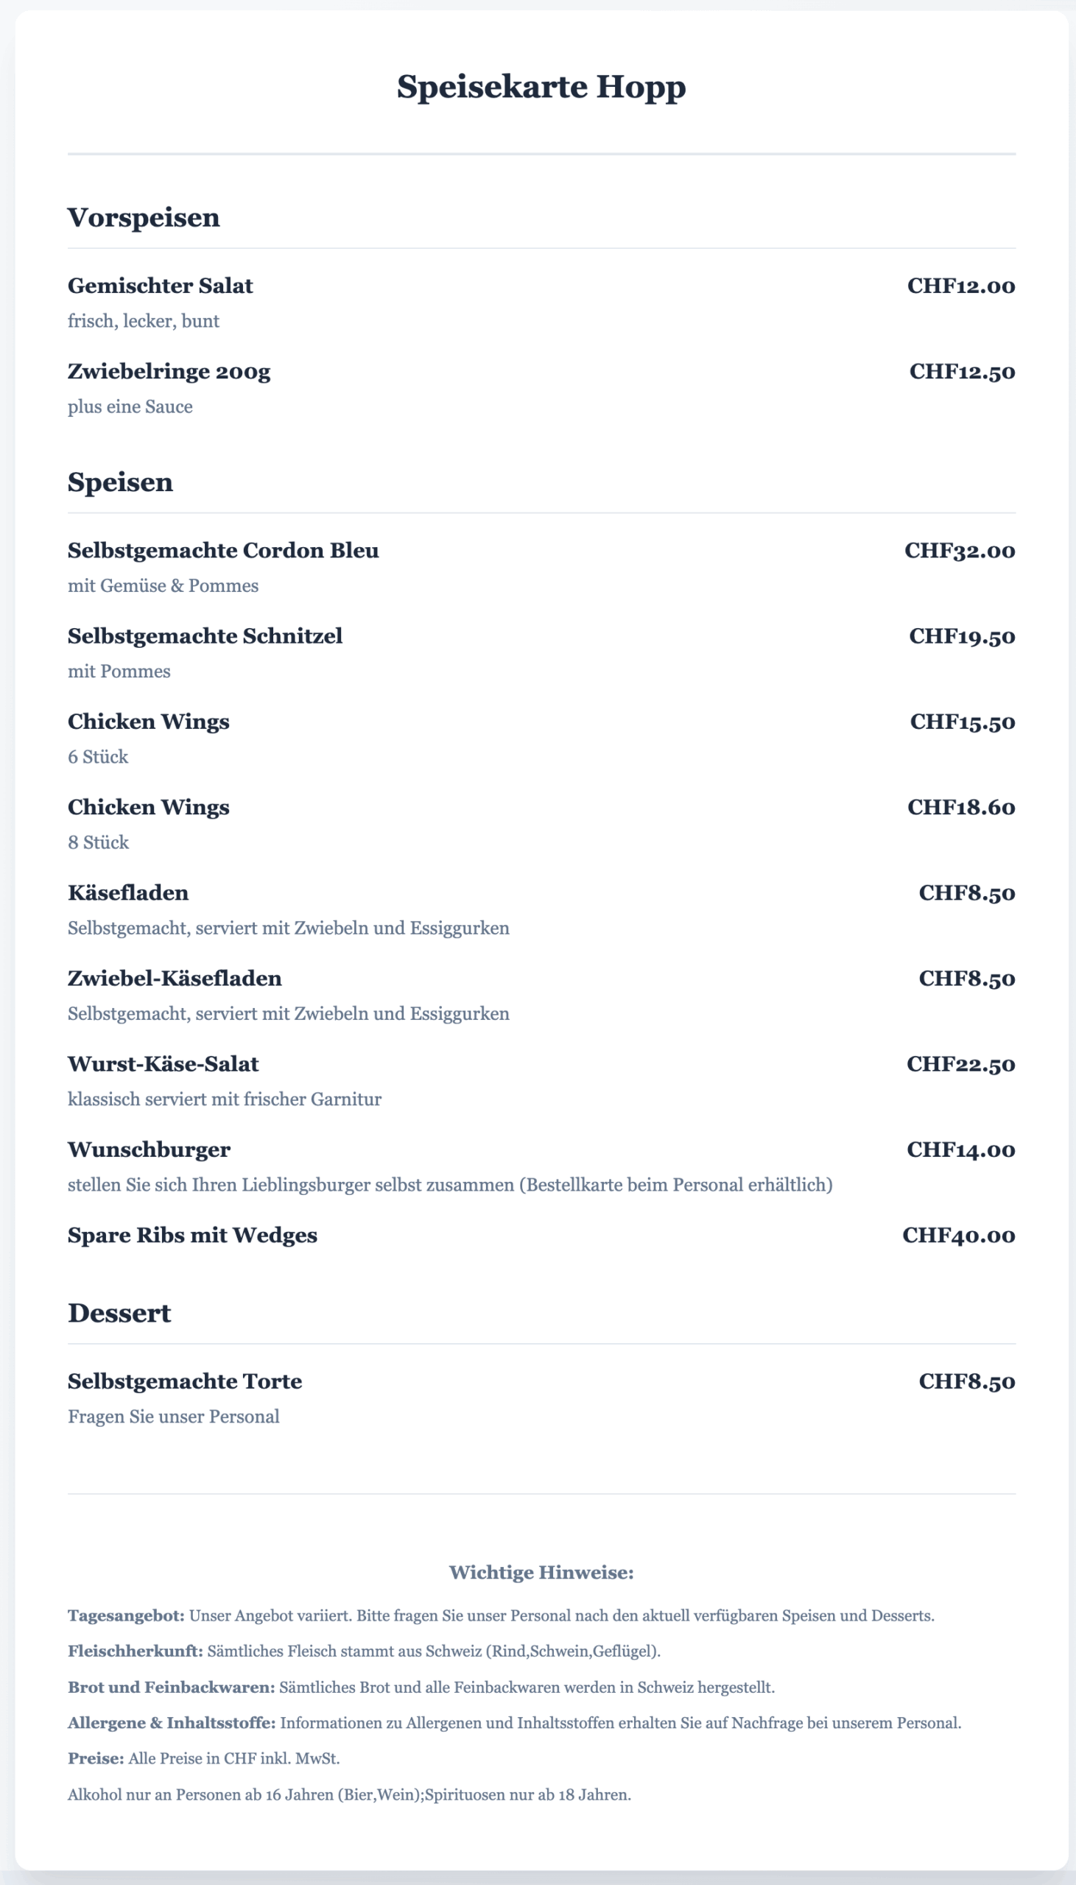The image size is (1076, 1885).
Task: Click the Chicken Wings 6 Stück description
Action: tap(98, 757)
